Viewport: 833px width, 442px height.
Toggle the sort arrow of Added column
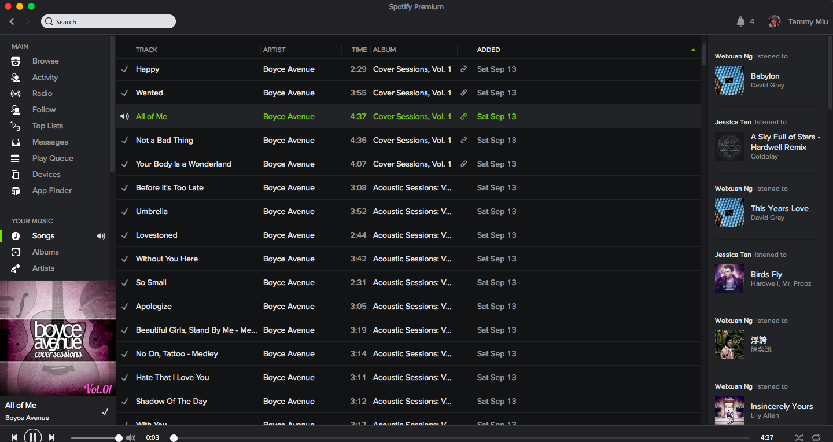coord(693,50)
